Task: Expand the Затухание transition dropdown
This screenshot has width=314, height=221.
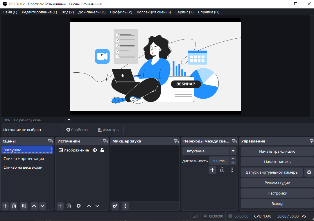Action: (x=233, y=151)
